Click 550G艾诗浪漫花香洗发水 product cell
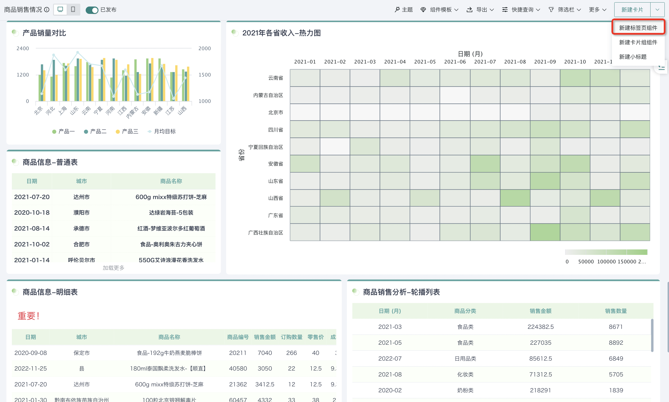Image resolution: width=669 pixels, height=402 pixels. point(171,260)
